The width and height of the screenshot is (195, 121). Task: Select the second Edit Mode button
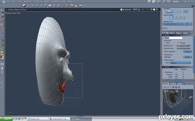[177, 12]
